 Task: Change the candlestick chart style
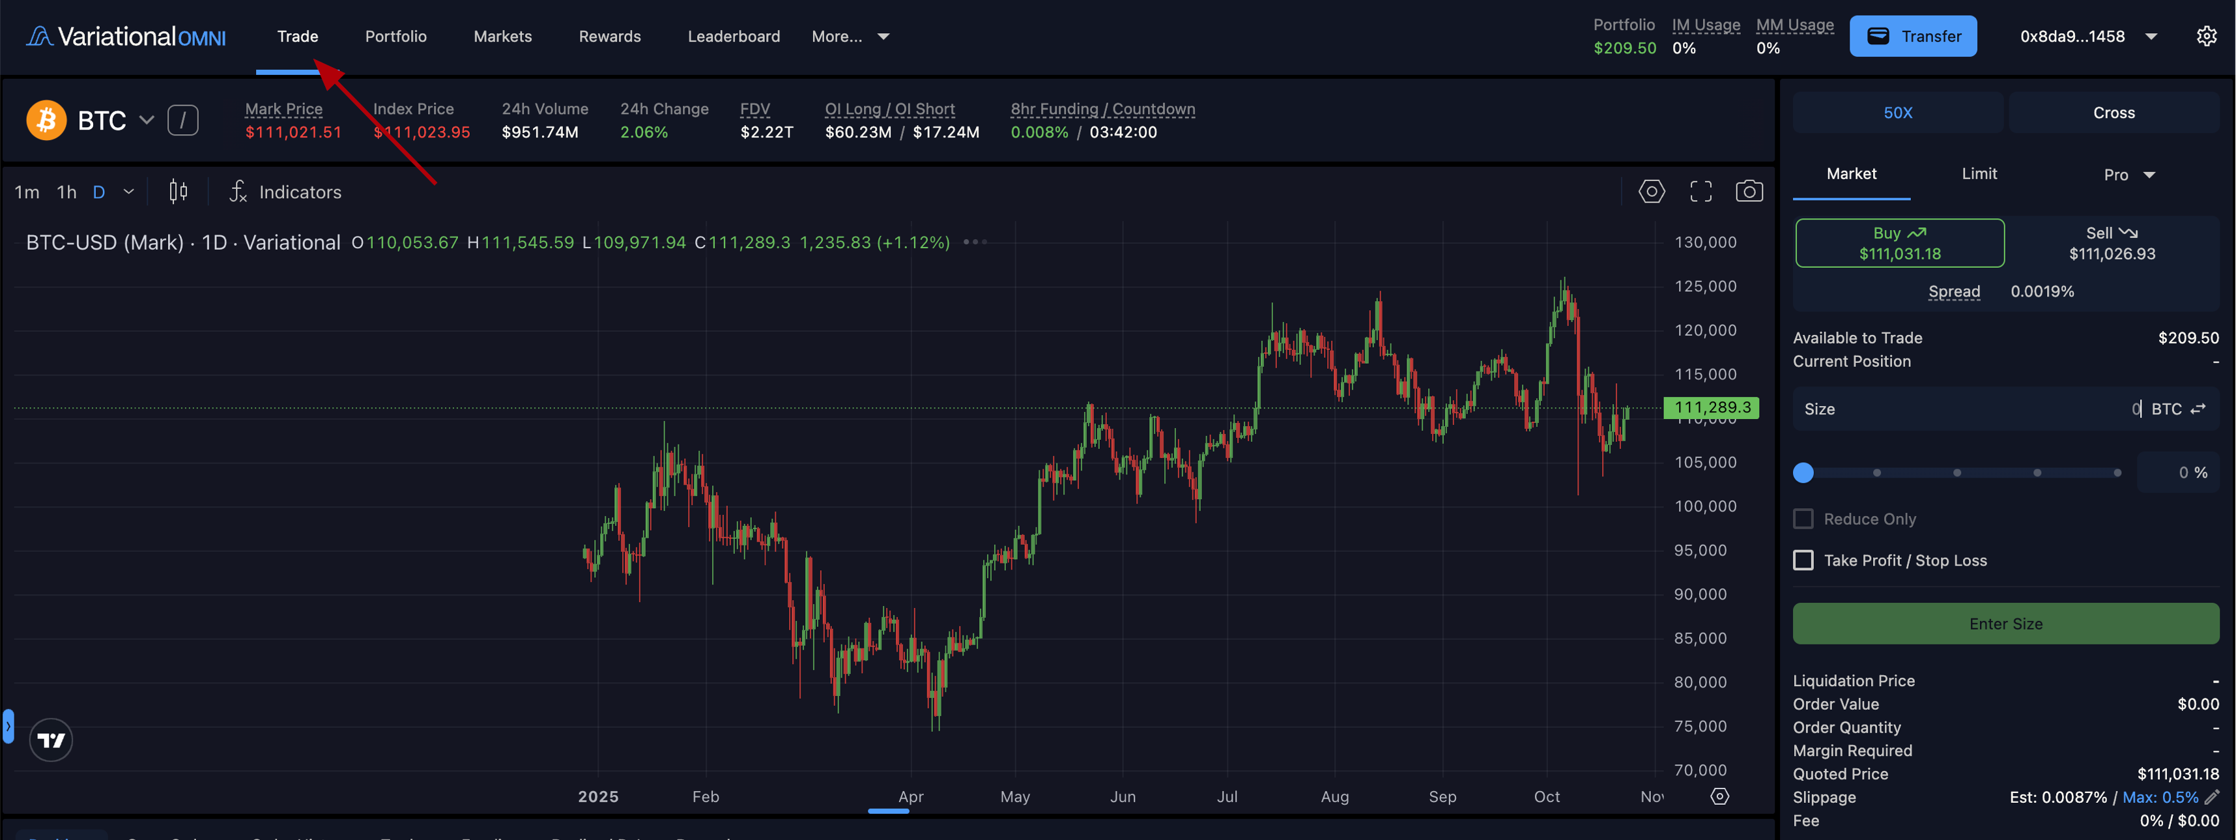[177, 191]
